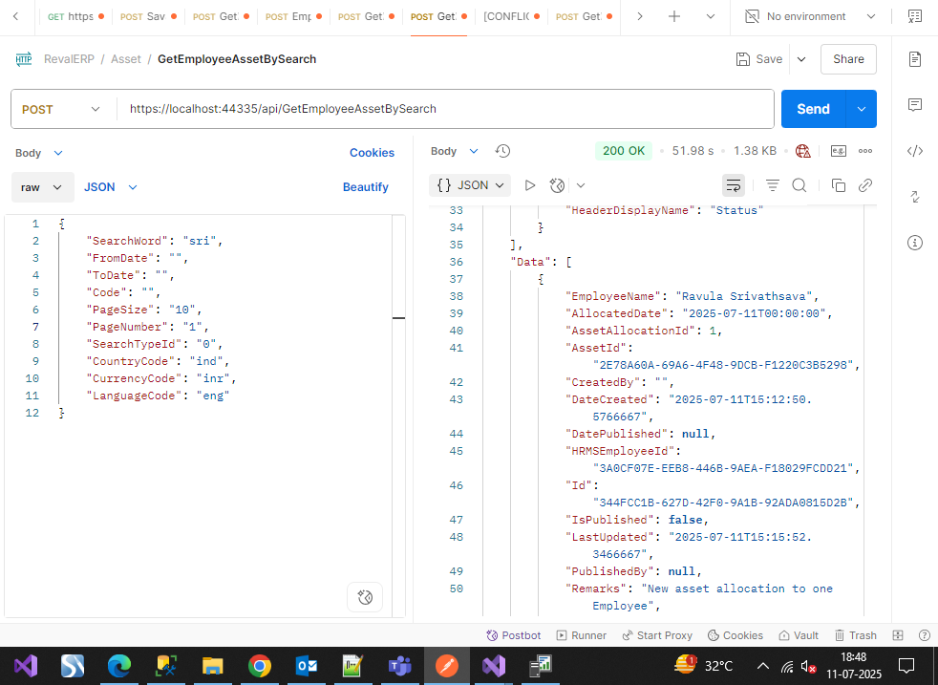Image resolution: width=938 pixels, height=685 pixels.
Task: Toggle word wrap in response viewer
Action: click(x=734, y=185)
